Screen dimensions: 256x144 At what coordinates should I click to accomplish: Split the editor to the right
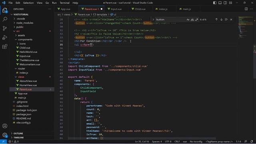click(x=246, y=9)
